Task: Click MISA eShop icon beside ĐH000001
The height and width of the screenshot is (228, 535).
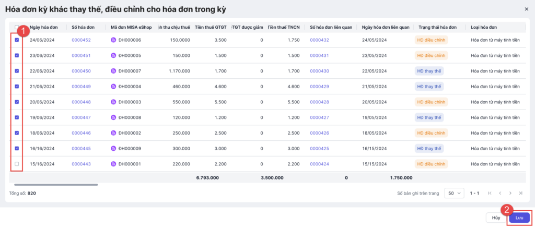Action: 114,164
